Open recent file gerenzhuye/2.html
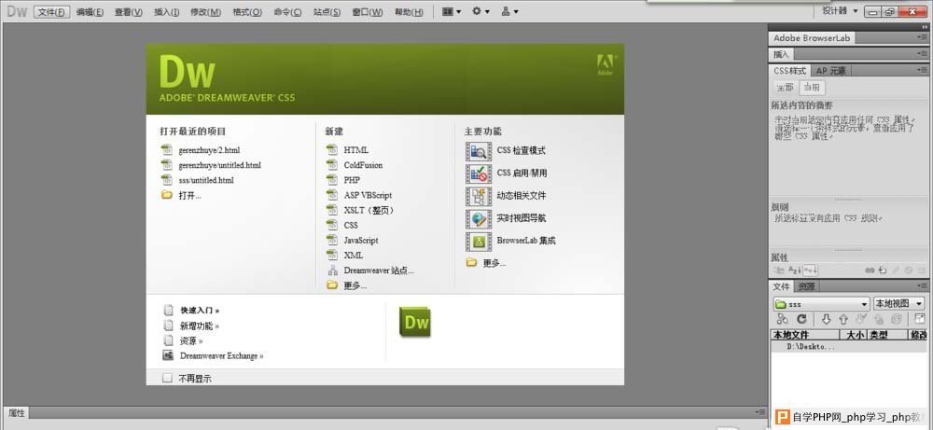This screenshot has width=933, height=430. point(209,150)
